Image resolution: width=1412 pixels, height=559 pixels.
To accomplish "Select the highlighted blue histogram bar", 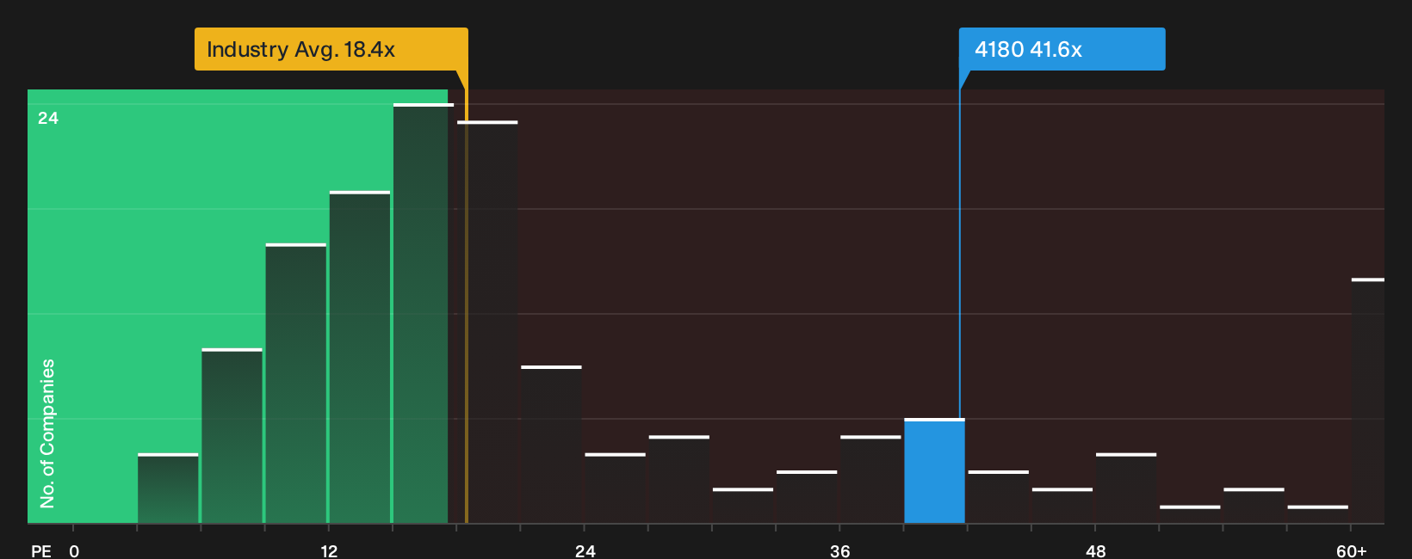I will tap(934, 471).
